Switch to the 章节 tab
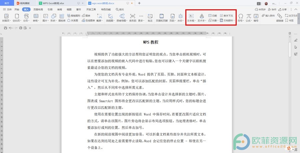 click(x=79, y=9)
